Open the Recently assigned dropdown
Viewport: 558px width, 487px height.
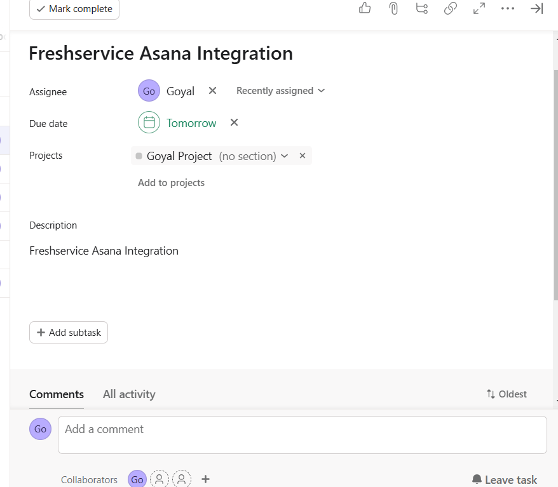[x=280, y=91]
